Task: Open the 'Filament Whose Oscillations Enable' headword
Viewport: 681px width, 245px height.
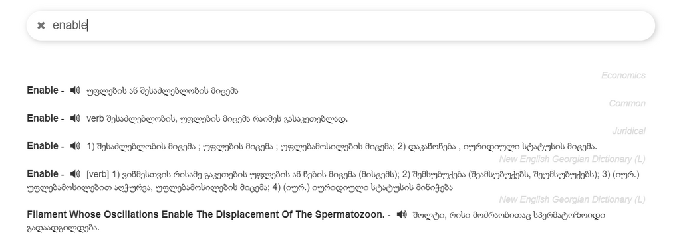Action: 206,214
